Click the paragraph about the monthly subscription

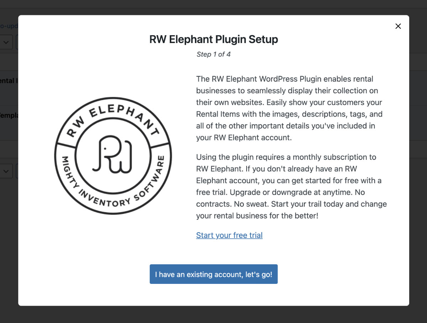(291, 186)
